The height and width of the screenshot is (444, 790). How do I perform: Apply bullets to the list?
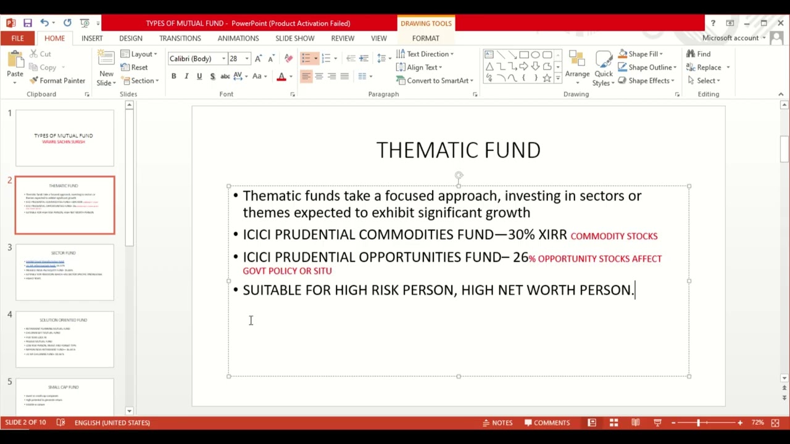[x=306, y=59]
